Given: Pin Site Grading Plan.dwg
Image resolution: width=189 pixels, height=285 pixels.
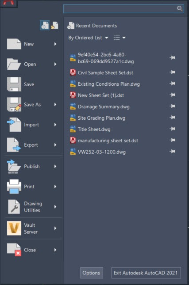Looking at the screenshot, I should tap(172, 118).
